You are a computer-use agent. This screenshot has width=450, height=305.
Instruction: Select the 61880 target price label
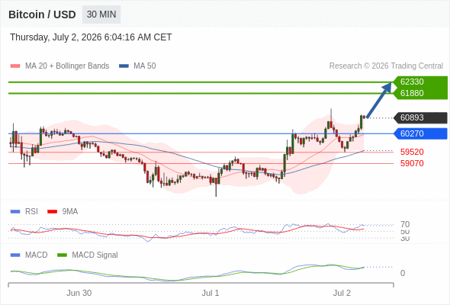point(412,93)
